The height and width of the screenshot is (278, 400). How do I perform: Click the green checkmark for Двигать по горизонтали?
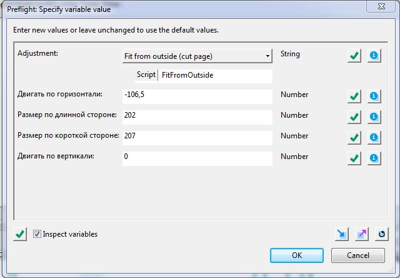click(x=354, y=96)
